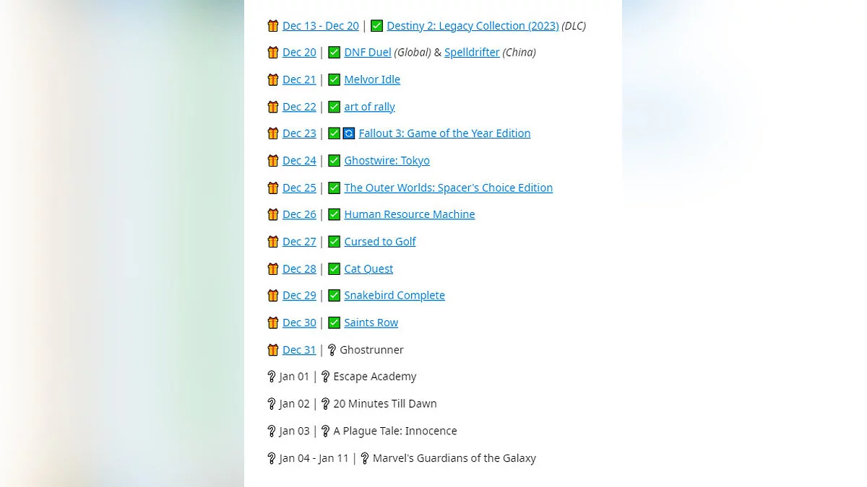Open the Cursed to Golf link

(380, 242)
